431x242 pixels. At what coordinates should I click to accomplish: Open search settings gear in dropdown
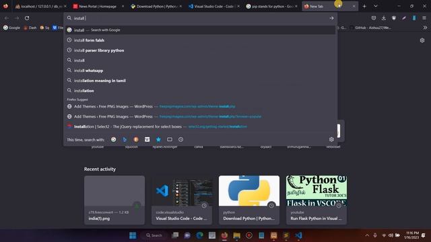click(x=331, y=139)
